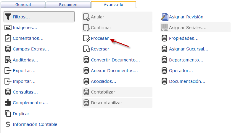Screen dimensions: 235x133
Task: Click the magnifier icon for Auditorias
Action: (8, 60)
